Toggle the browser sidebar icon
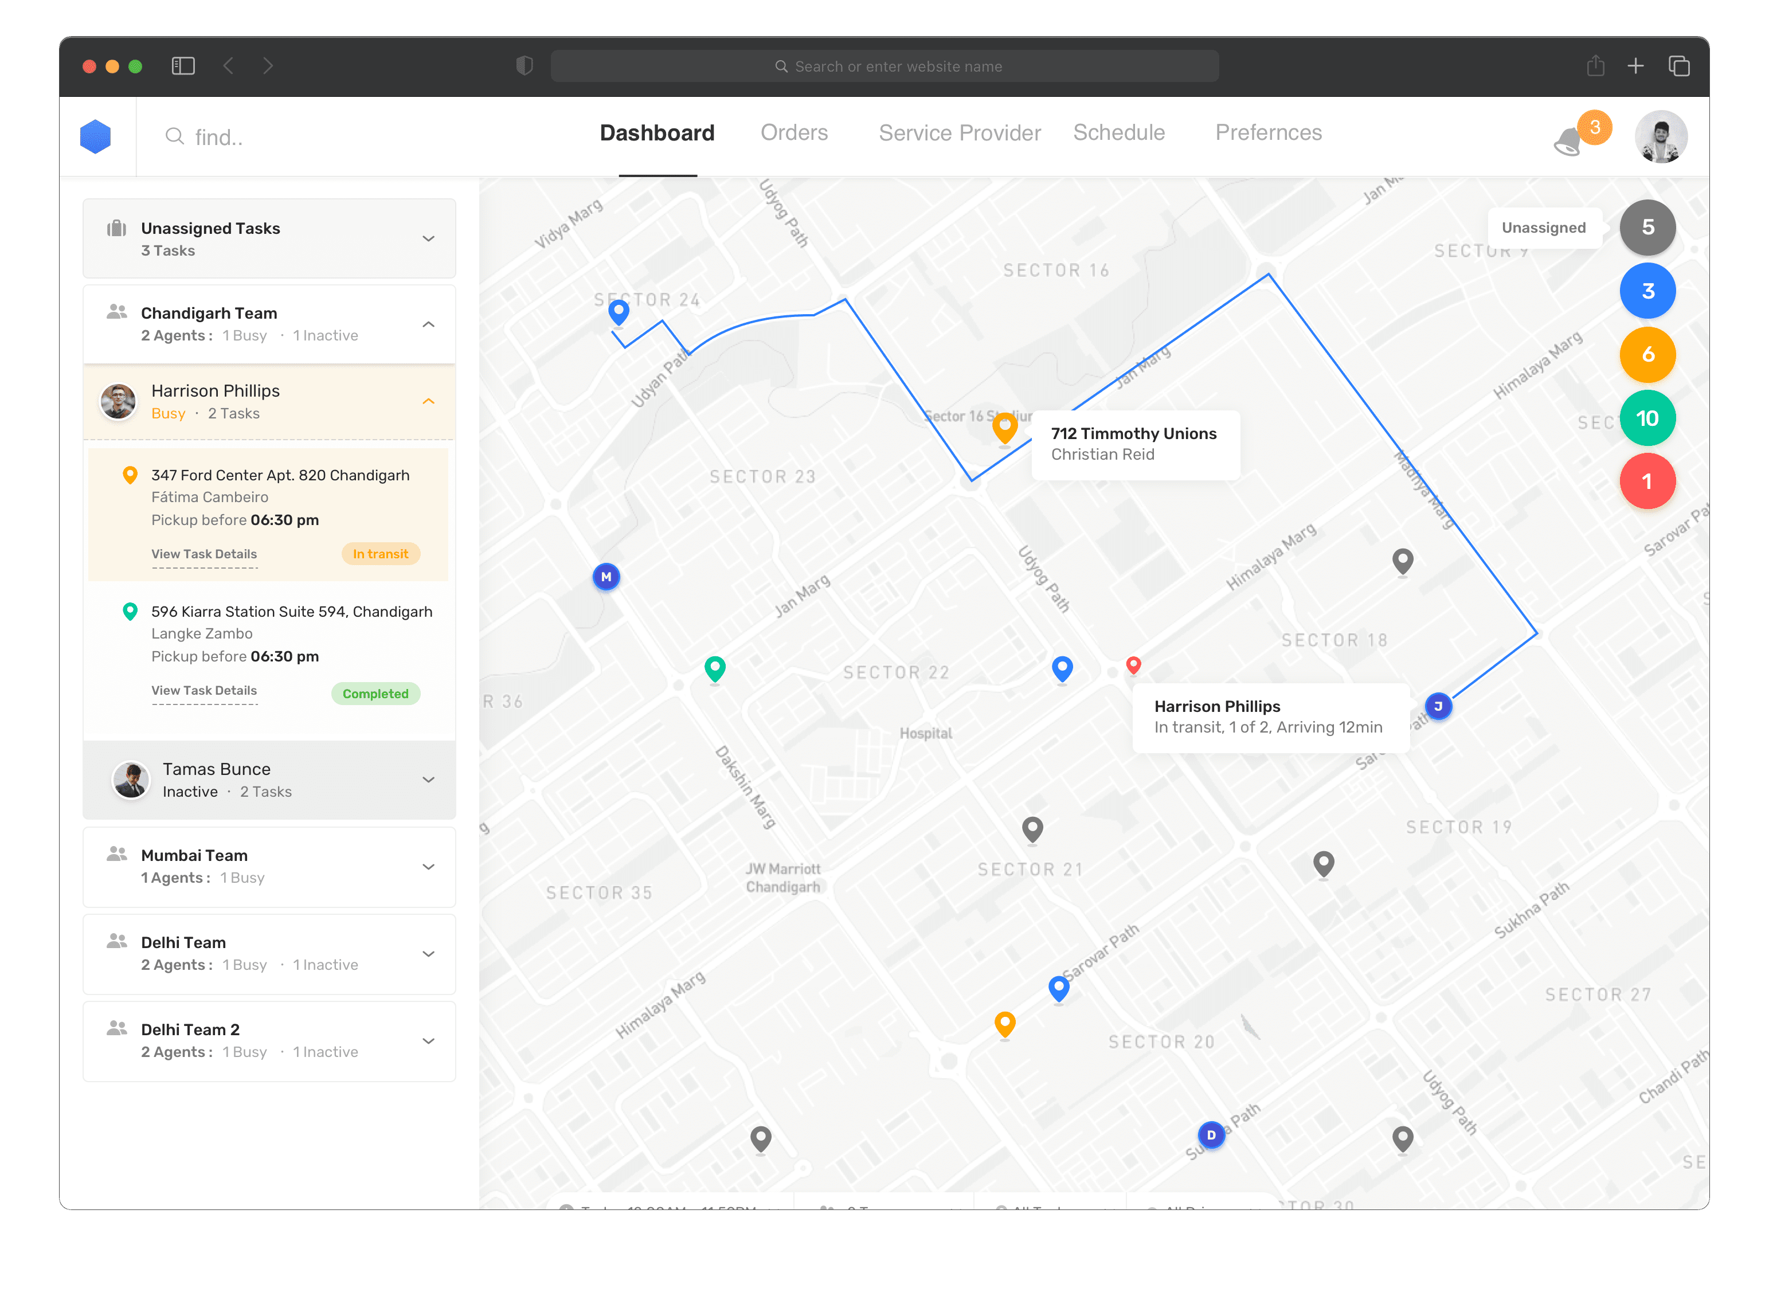The height and width of the screenshot is (1292, 1769). coord(183,66)
